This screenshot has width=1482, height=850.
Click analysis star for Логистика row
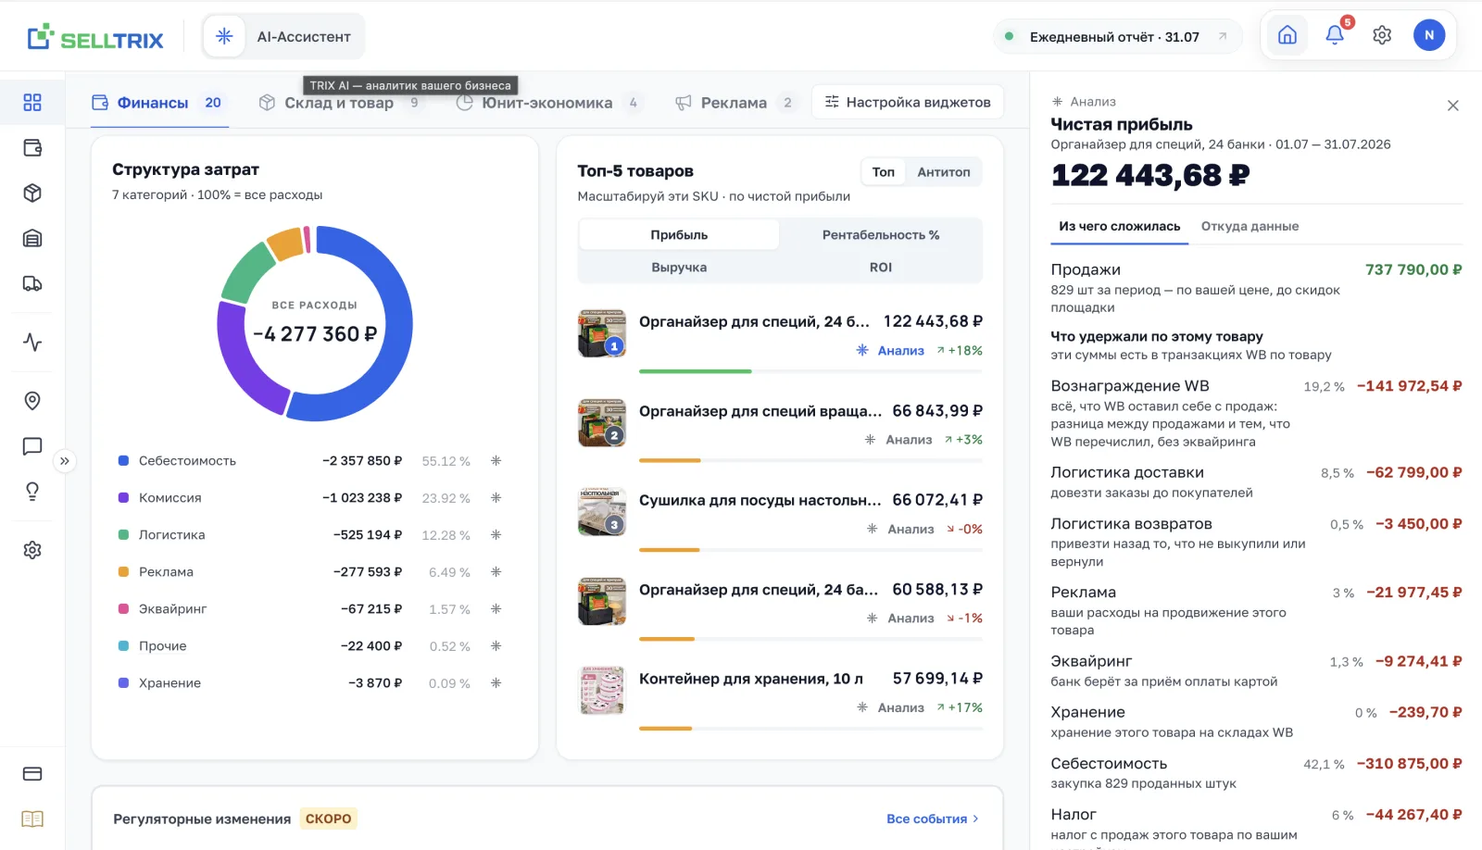tap(496, 535)
